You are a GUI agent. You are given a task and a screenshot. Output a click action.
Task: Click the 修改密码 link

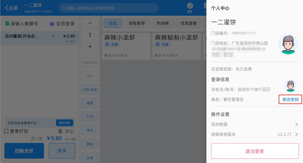[x=290, y=99]
